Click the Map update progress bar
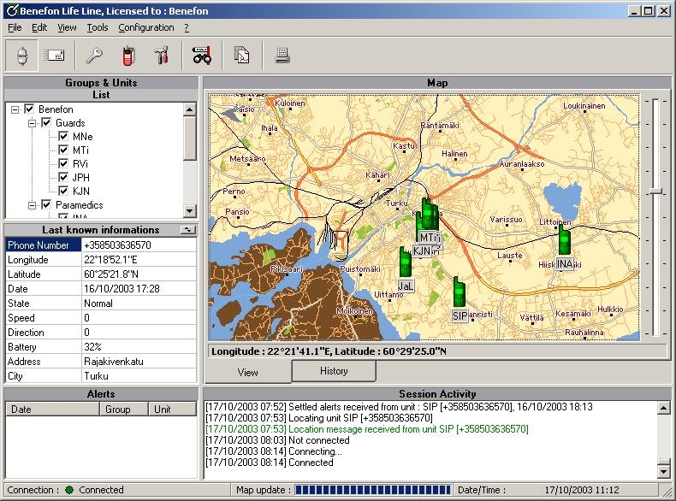 (373, 490)
